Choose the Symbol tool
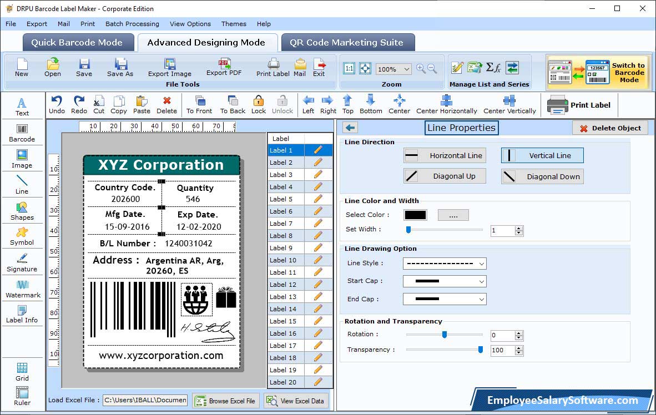Viewport: 656px width, 415px height. [x=22, y=237]
